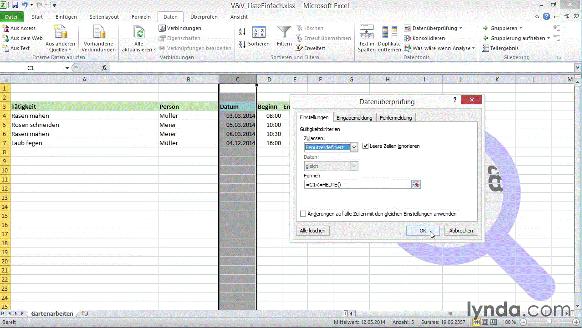Click Detail ausblenden outline icon
Image resolution: width=582 pixels, height=328 pixels.
coord(556,38)
